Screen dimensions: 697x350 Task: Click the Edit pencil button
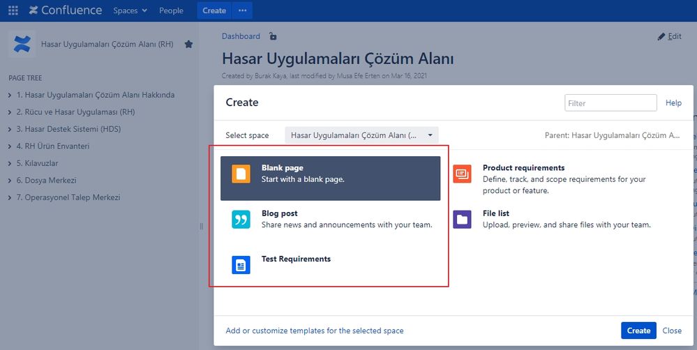tap(669, 36)
